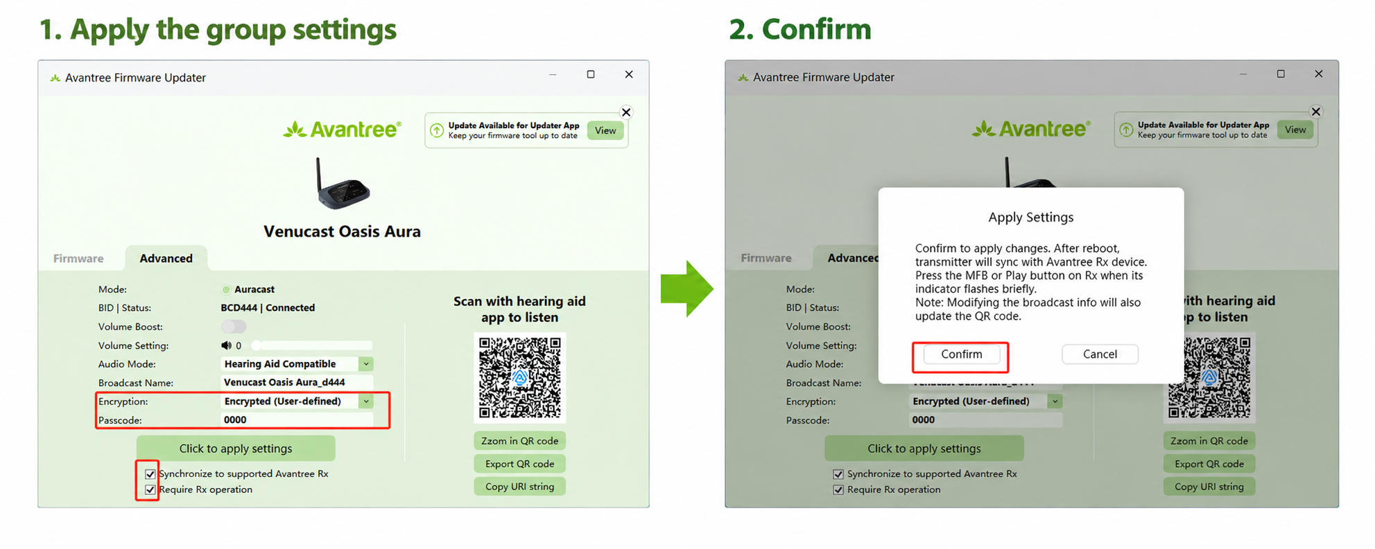Export the QR code in step 2 window

(x=1209, y=464)
